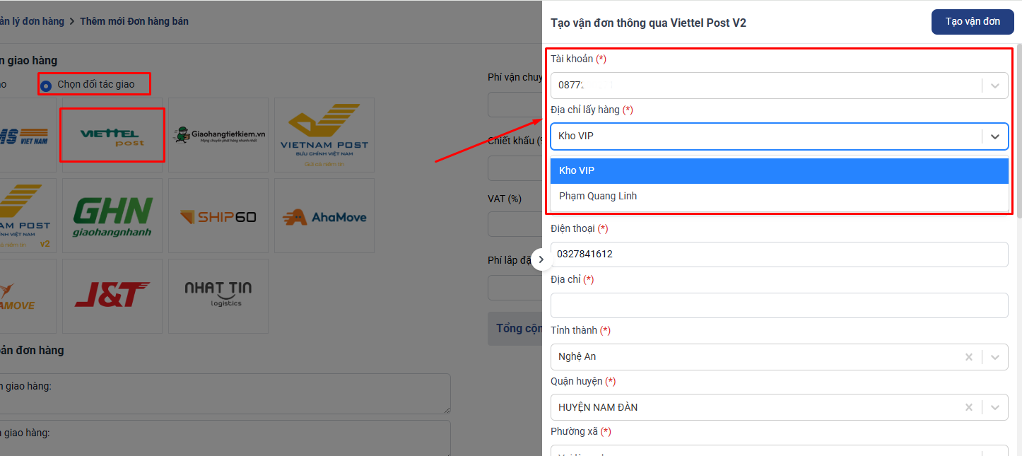Click the panel's vertical scrollbar

1018,127
